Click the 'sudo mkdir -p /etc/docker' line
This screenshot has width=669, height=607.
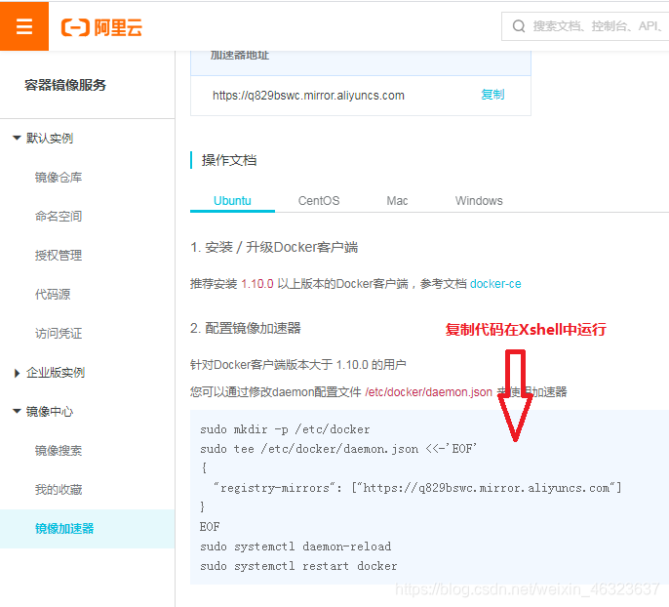[x=285, y=429]
